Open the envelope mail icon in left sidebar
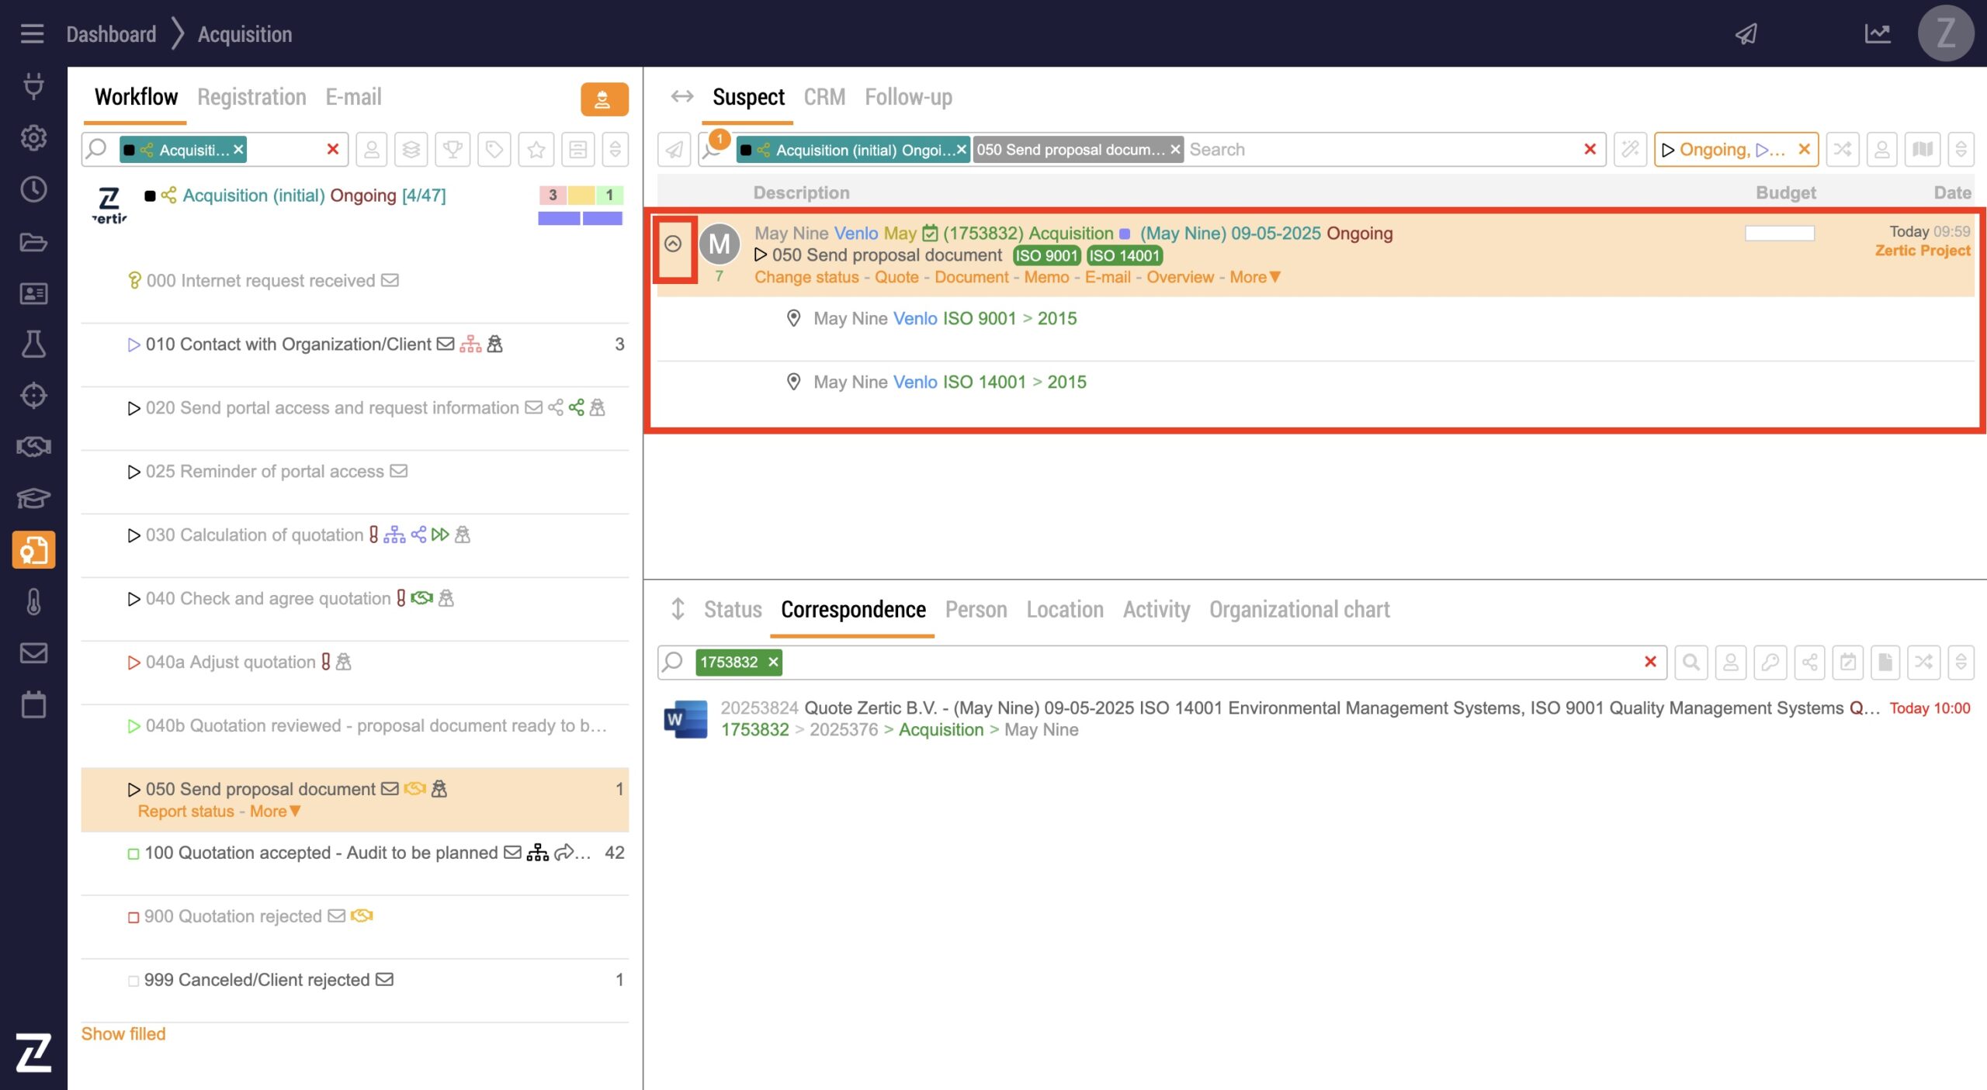This screenshot has width=1987, height=1090. coord(33,653)
